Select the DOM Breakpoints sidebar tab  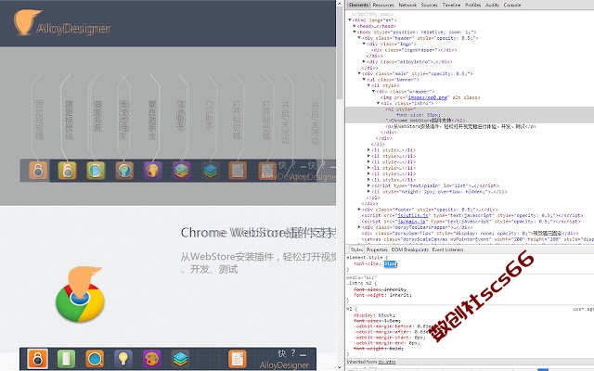tap(410, 249)
